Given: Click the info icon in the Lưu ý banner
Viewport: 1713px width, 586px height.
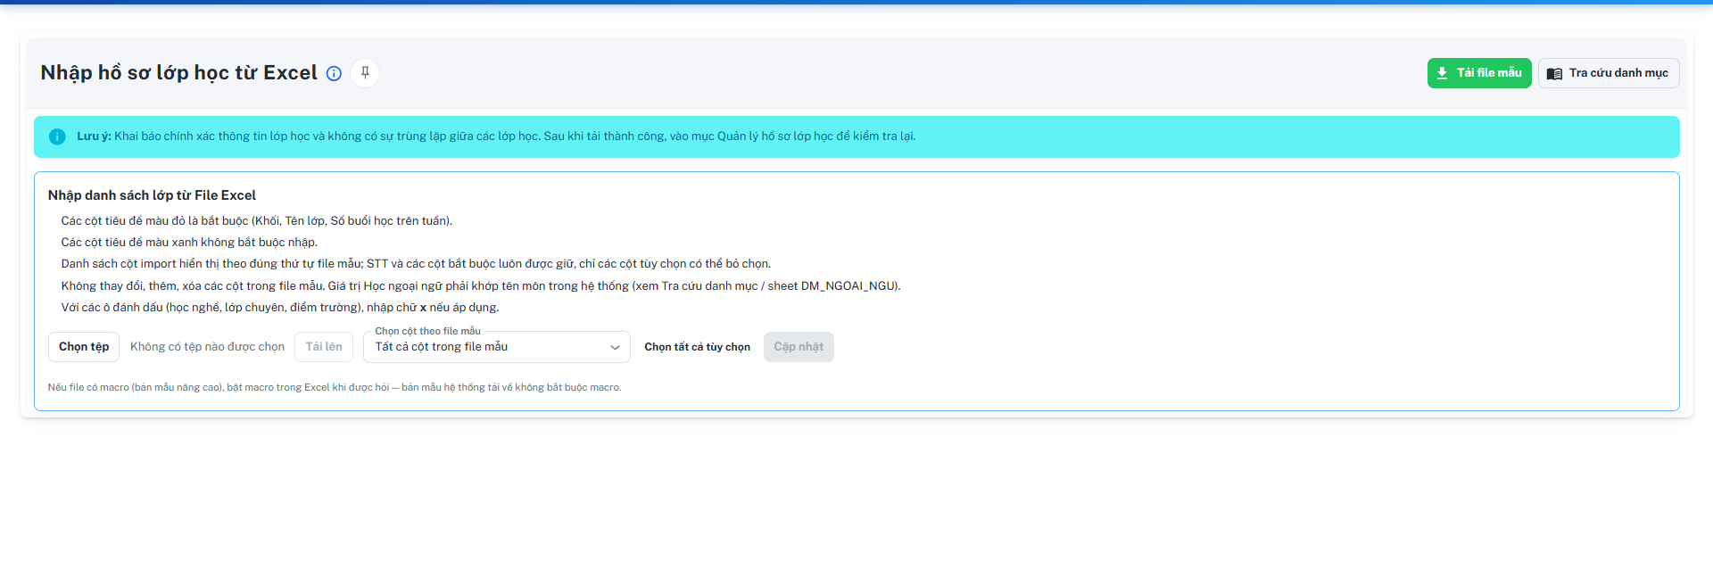Looking at the screenshot, I should (x=57, y=136).
